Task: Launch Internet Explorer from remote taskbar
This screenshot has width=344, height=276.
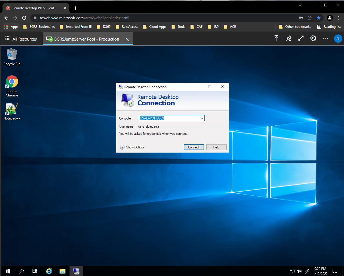Action: point(49,271)
